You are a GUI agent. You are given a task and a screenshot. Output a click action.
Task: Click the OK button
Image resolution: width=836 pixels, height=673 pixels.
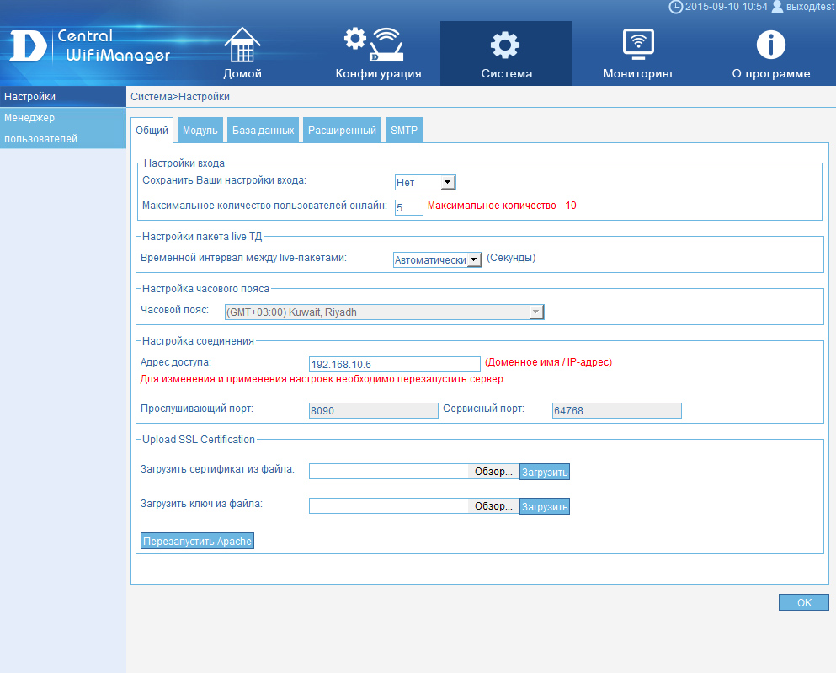click(804, 602)
